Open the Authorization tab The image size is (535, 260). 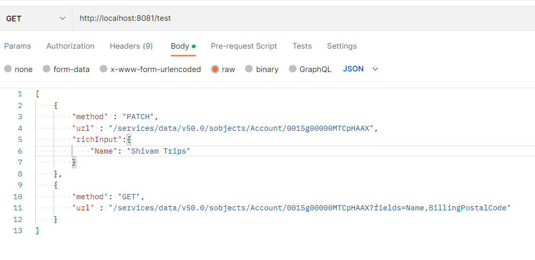(x=70, y=46)
